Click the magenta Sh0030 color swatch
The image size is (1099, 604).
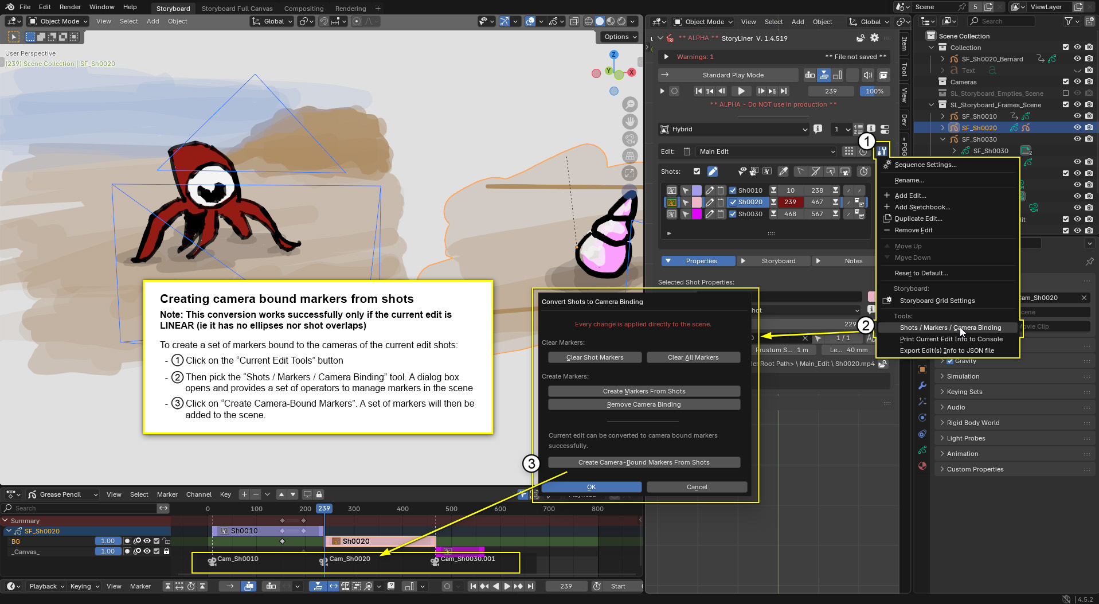click(x=697, y=214)
